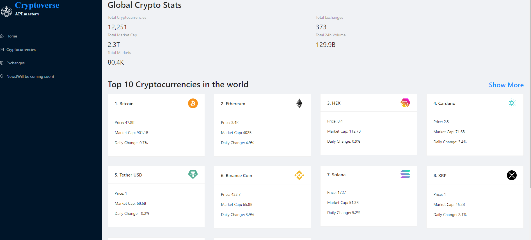The width and height of the screenshot is (531, 240).
Task: Click the Cryptocurrencies chart icon in sidebar
Action: tap(2, 50)
